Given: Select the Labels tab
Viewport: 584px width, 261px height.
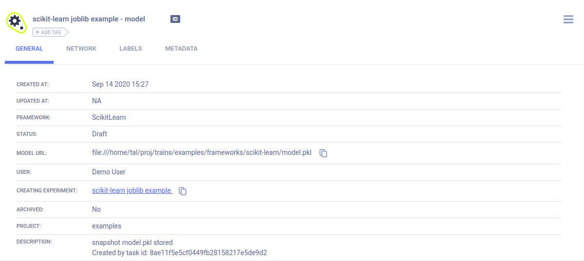Looking at the screenshot, I should click(x=131, y=49).
